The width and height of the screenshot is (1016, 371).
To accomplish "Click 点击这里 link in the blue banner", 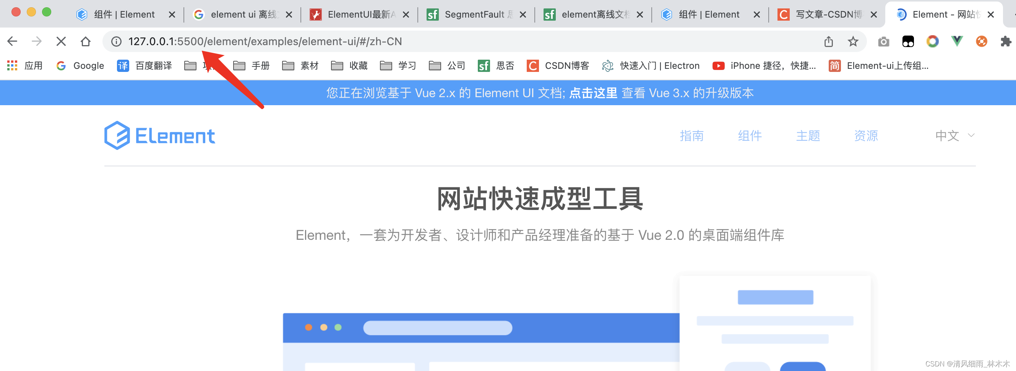I will (x=593, y=93).
